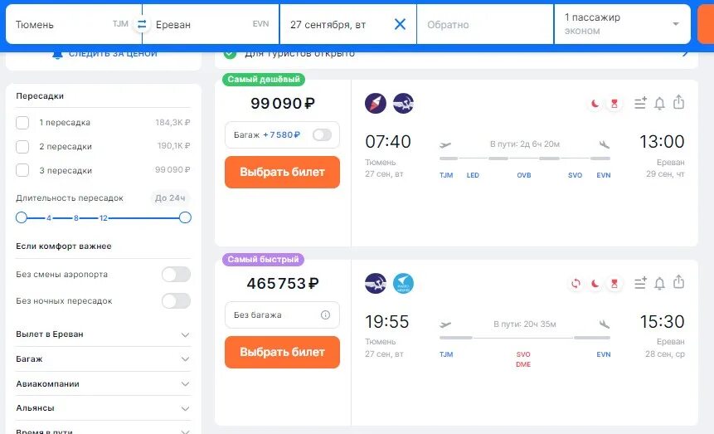This screenshot has width=714, height=434.
Task: Check the 1 пересадка filter
Action: tap(22, 123)
